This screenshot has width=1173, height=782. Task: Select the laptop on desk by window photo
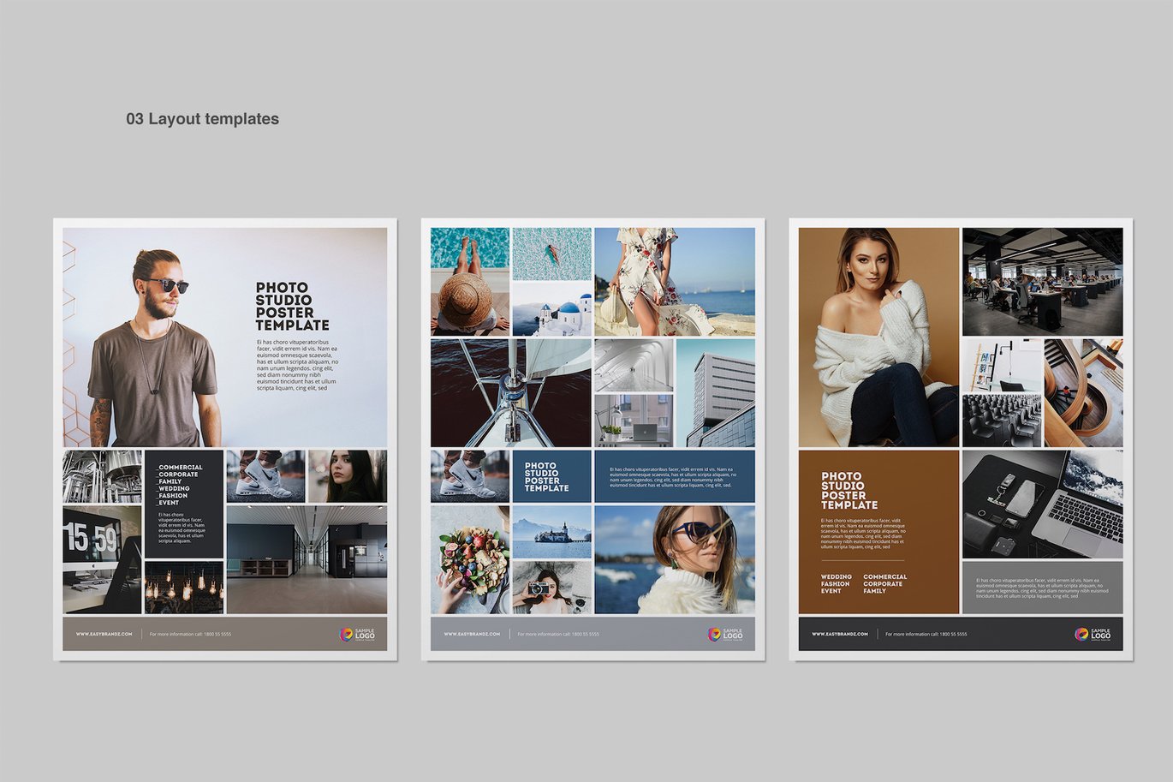(634, 421)
